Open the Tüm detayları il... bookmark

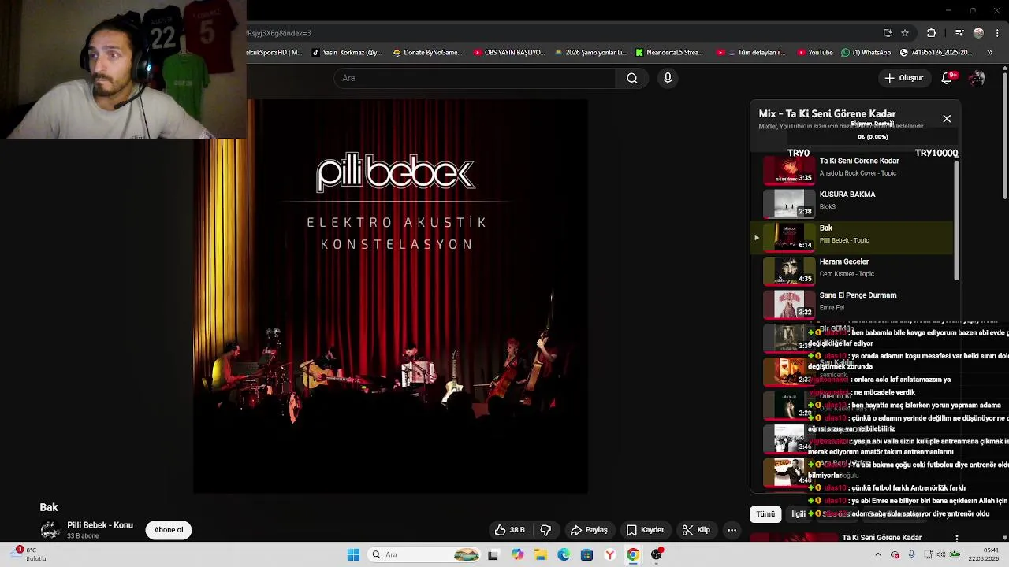point(751,53)
